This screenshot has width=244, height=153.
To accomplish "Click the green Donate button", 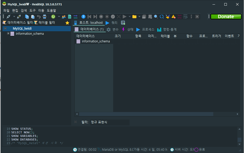I will coord(226,17).
